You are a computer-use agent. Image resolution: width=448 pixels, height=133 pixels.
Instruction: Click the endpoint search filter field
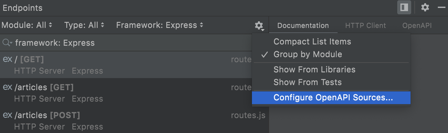[127, 43]
